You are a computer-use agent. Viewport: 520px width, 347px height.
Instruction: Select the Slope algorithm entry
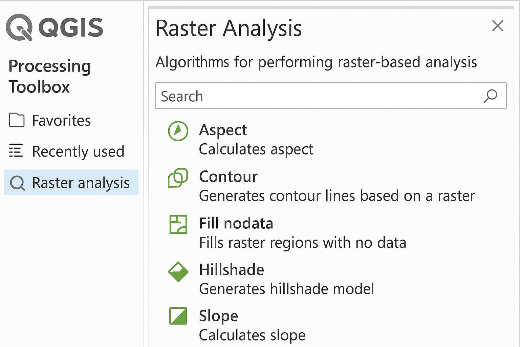[x=218, y=316]
